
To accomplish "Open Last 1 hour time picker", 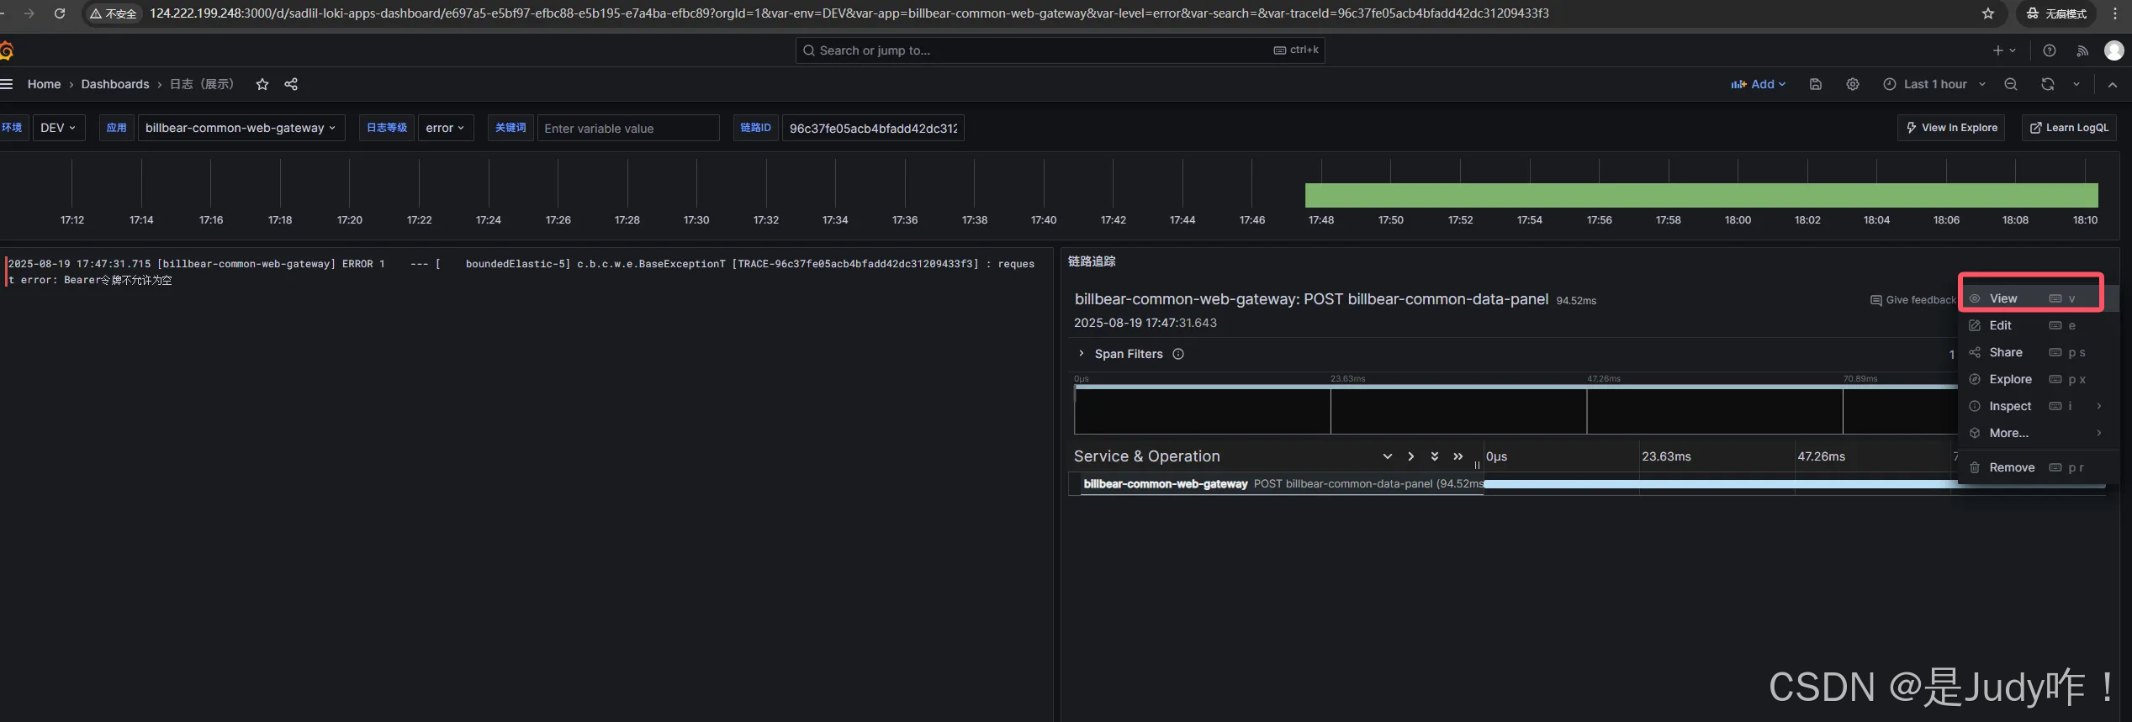I will [x=1934, y=84].
